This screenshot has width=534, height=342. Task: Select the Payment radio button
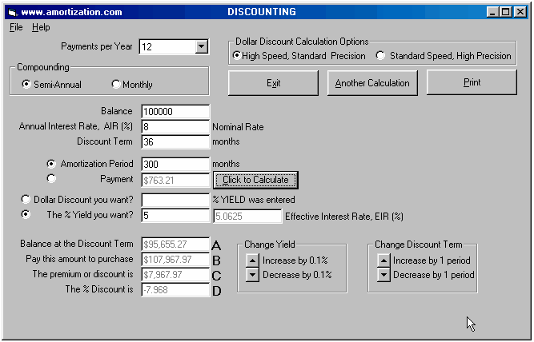(51, 179)
